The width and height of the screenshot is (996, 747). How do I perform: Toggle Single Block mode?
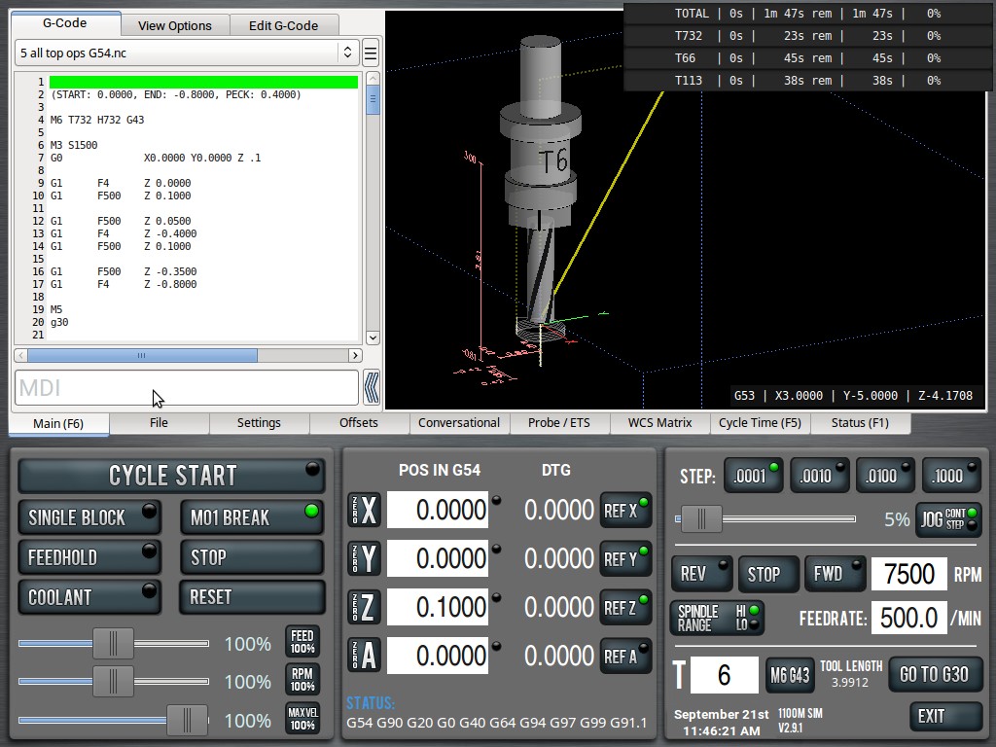[x=89, y=517]
